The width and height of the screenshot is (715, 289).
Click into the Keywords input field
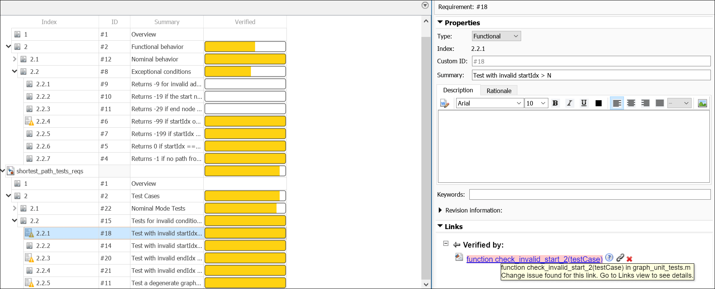(590, 194)
